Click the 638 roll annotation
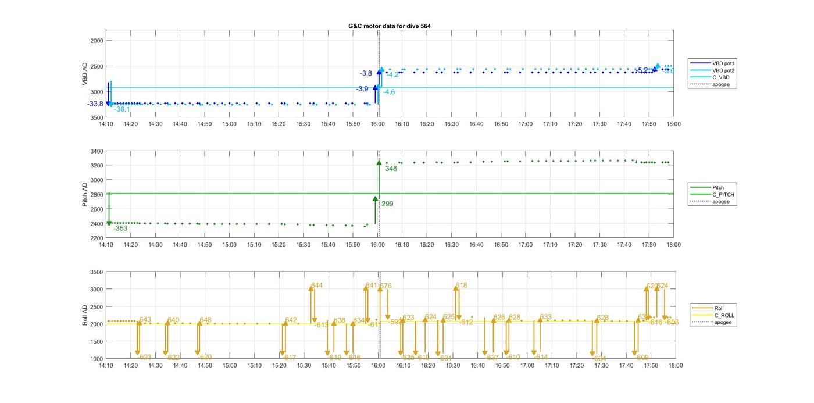The width and height of the screenshot is (814, 403). 340,320
